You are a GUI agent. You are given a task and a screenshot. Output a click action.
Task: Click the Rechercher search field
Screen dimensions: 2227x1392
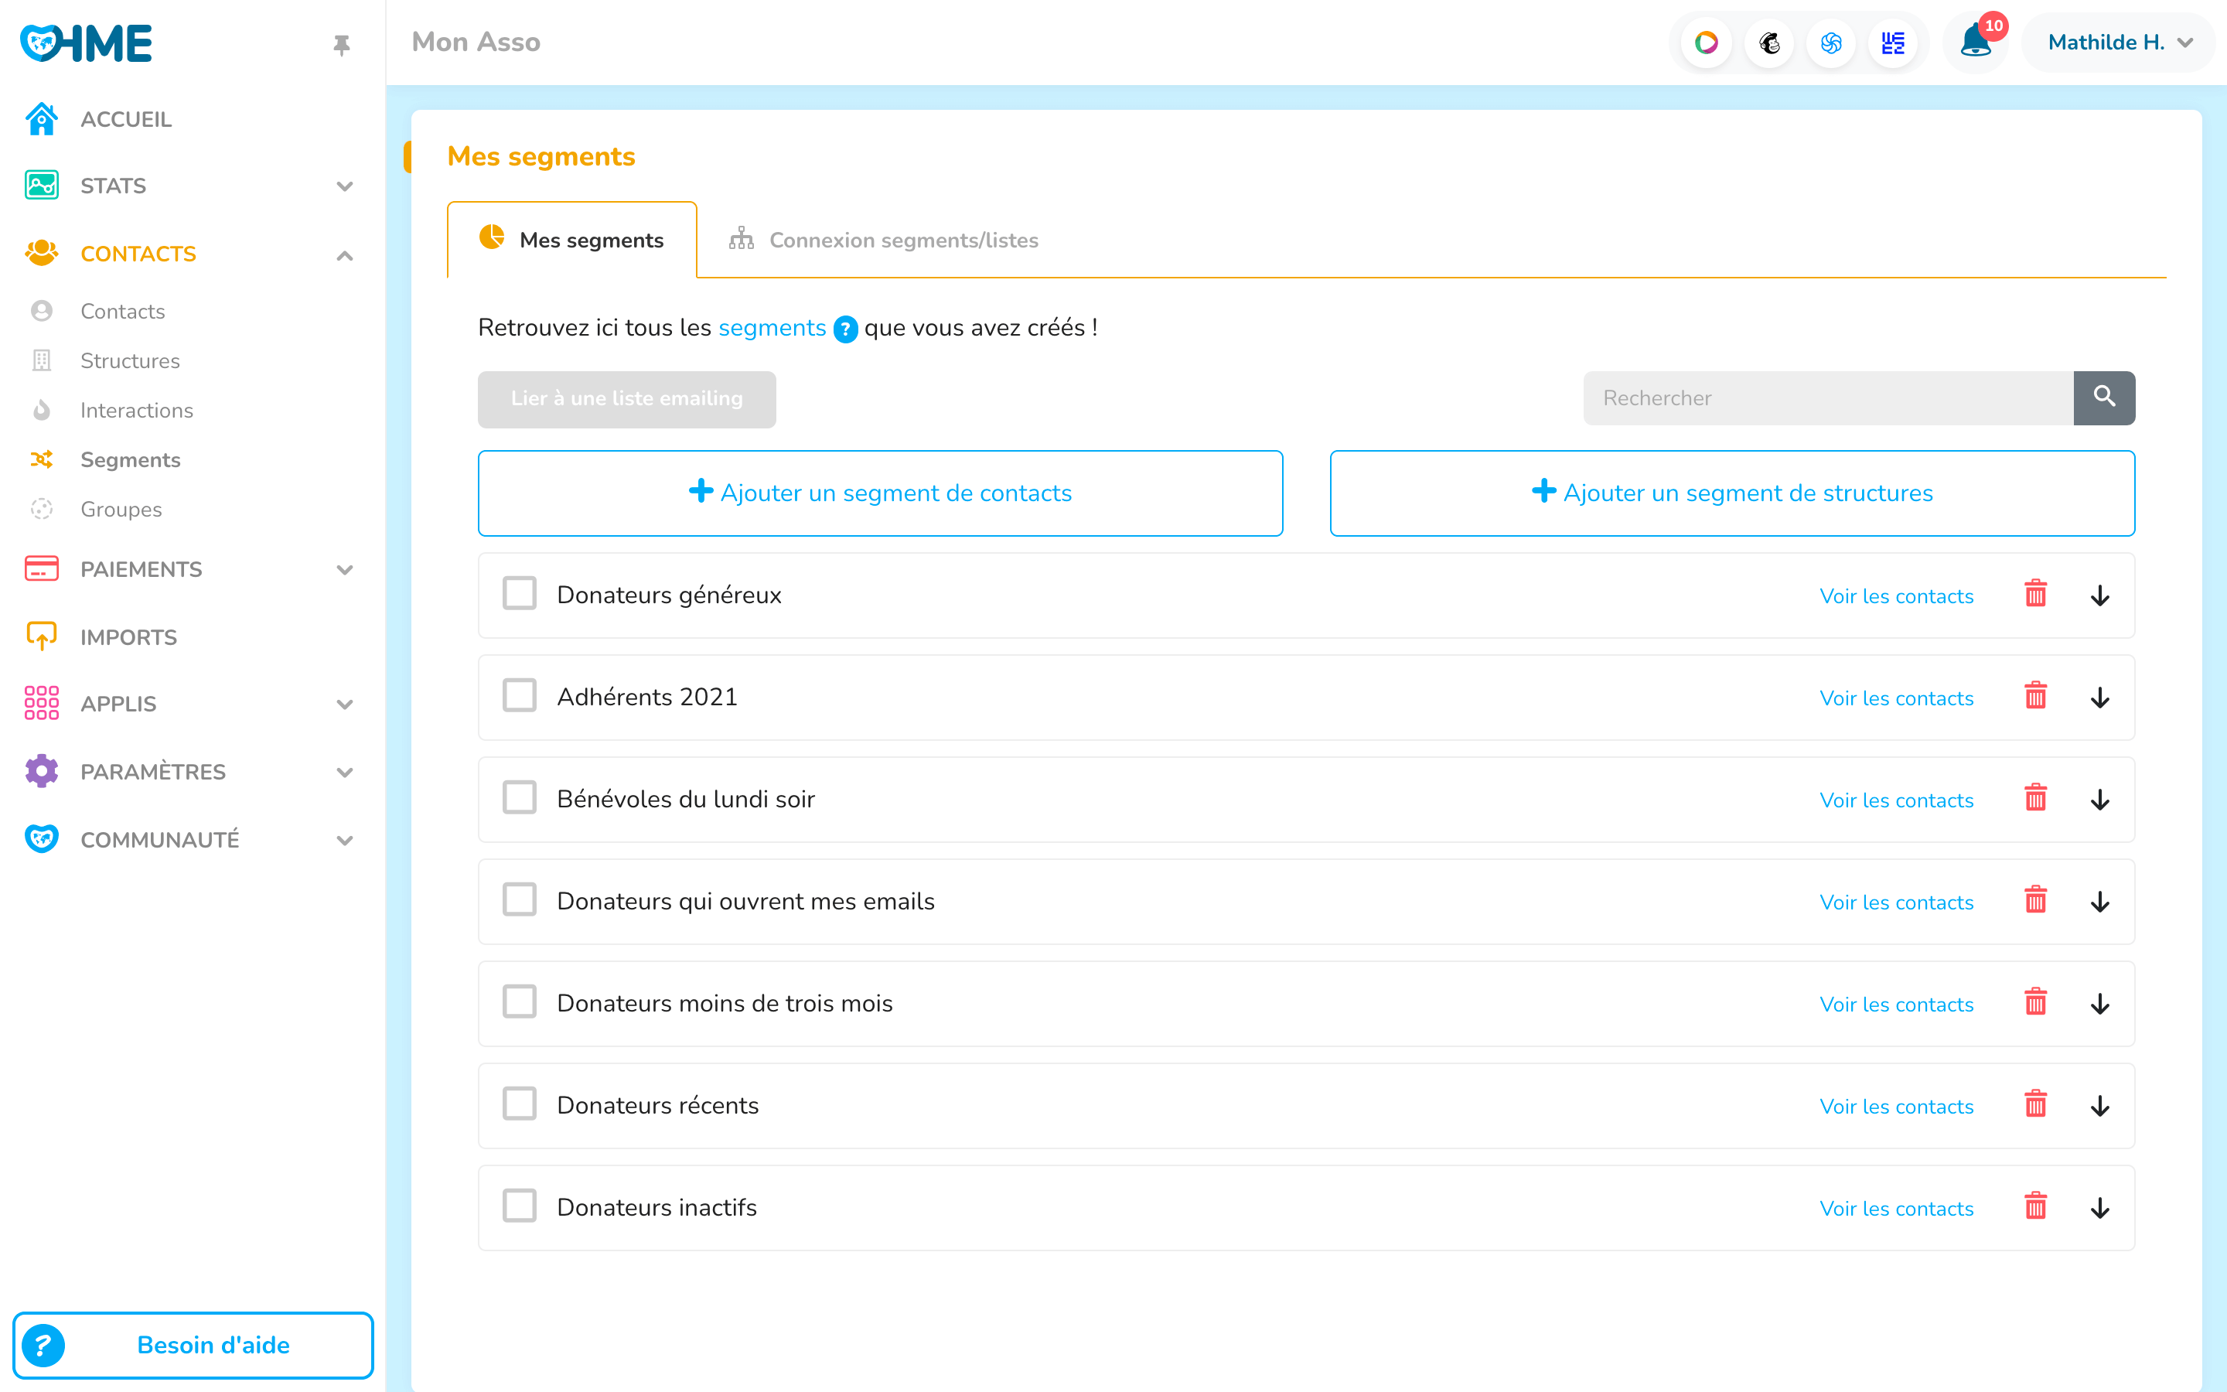pyautogui.click(x=1828, y=397)
